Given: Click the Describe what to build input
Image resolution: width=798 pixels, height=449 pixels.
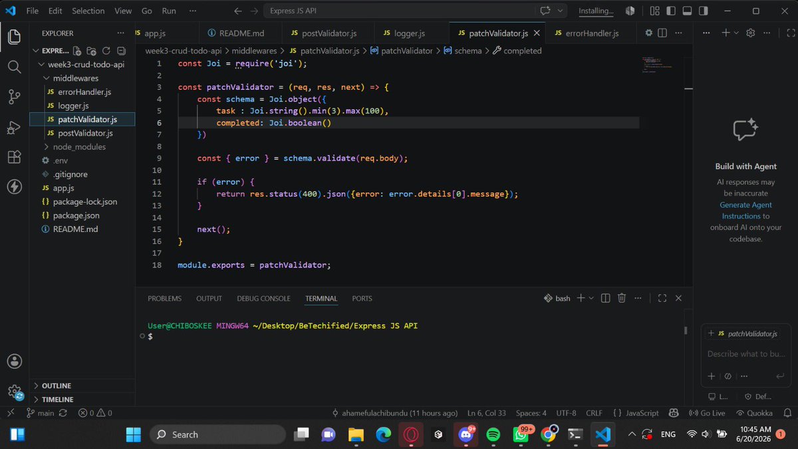Looking at the screenshot, I should [x=746, y=355].
